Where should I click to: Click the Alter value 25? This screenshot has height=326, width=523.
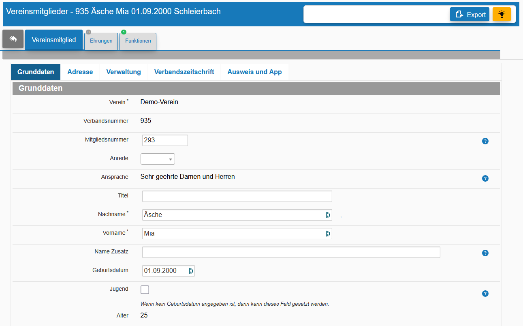(144, 315)
